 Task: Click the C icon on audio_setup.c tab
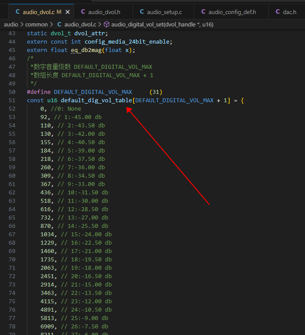click(x=142, y=12)
